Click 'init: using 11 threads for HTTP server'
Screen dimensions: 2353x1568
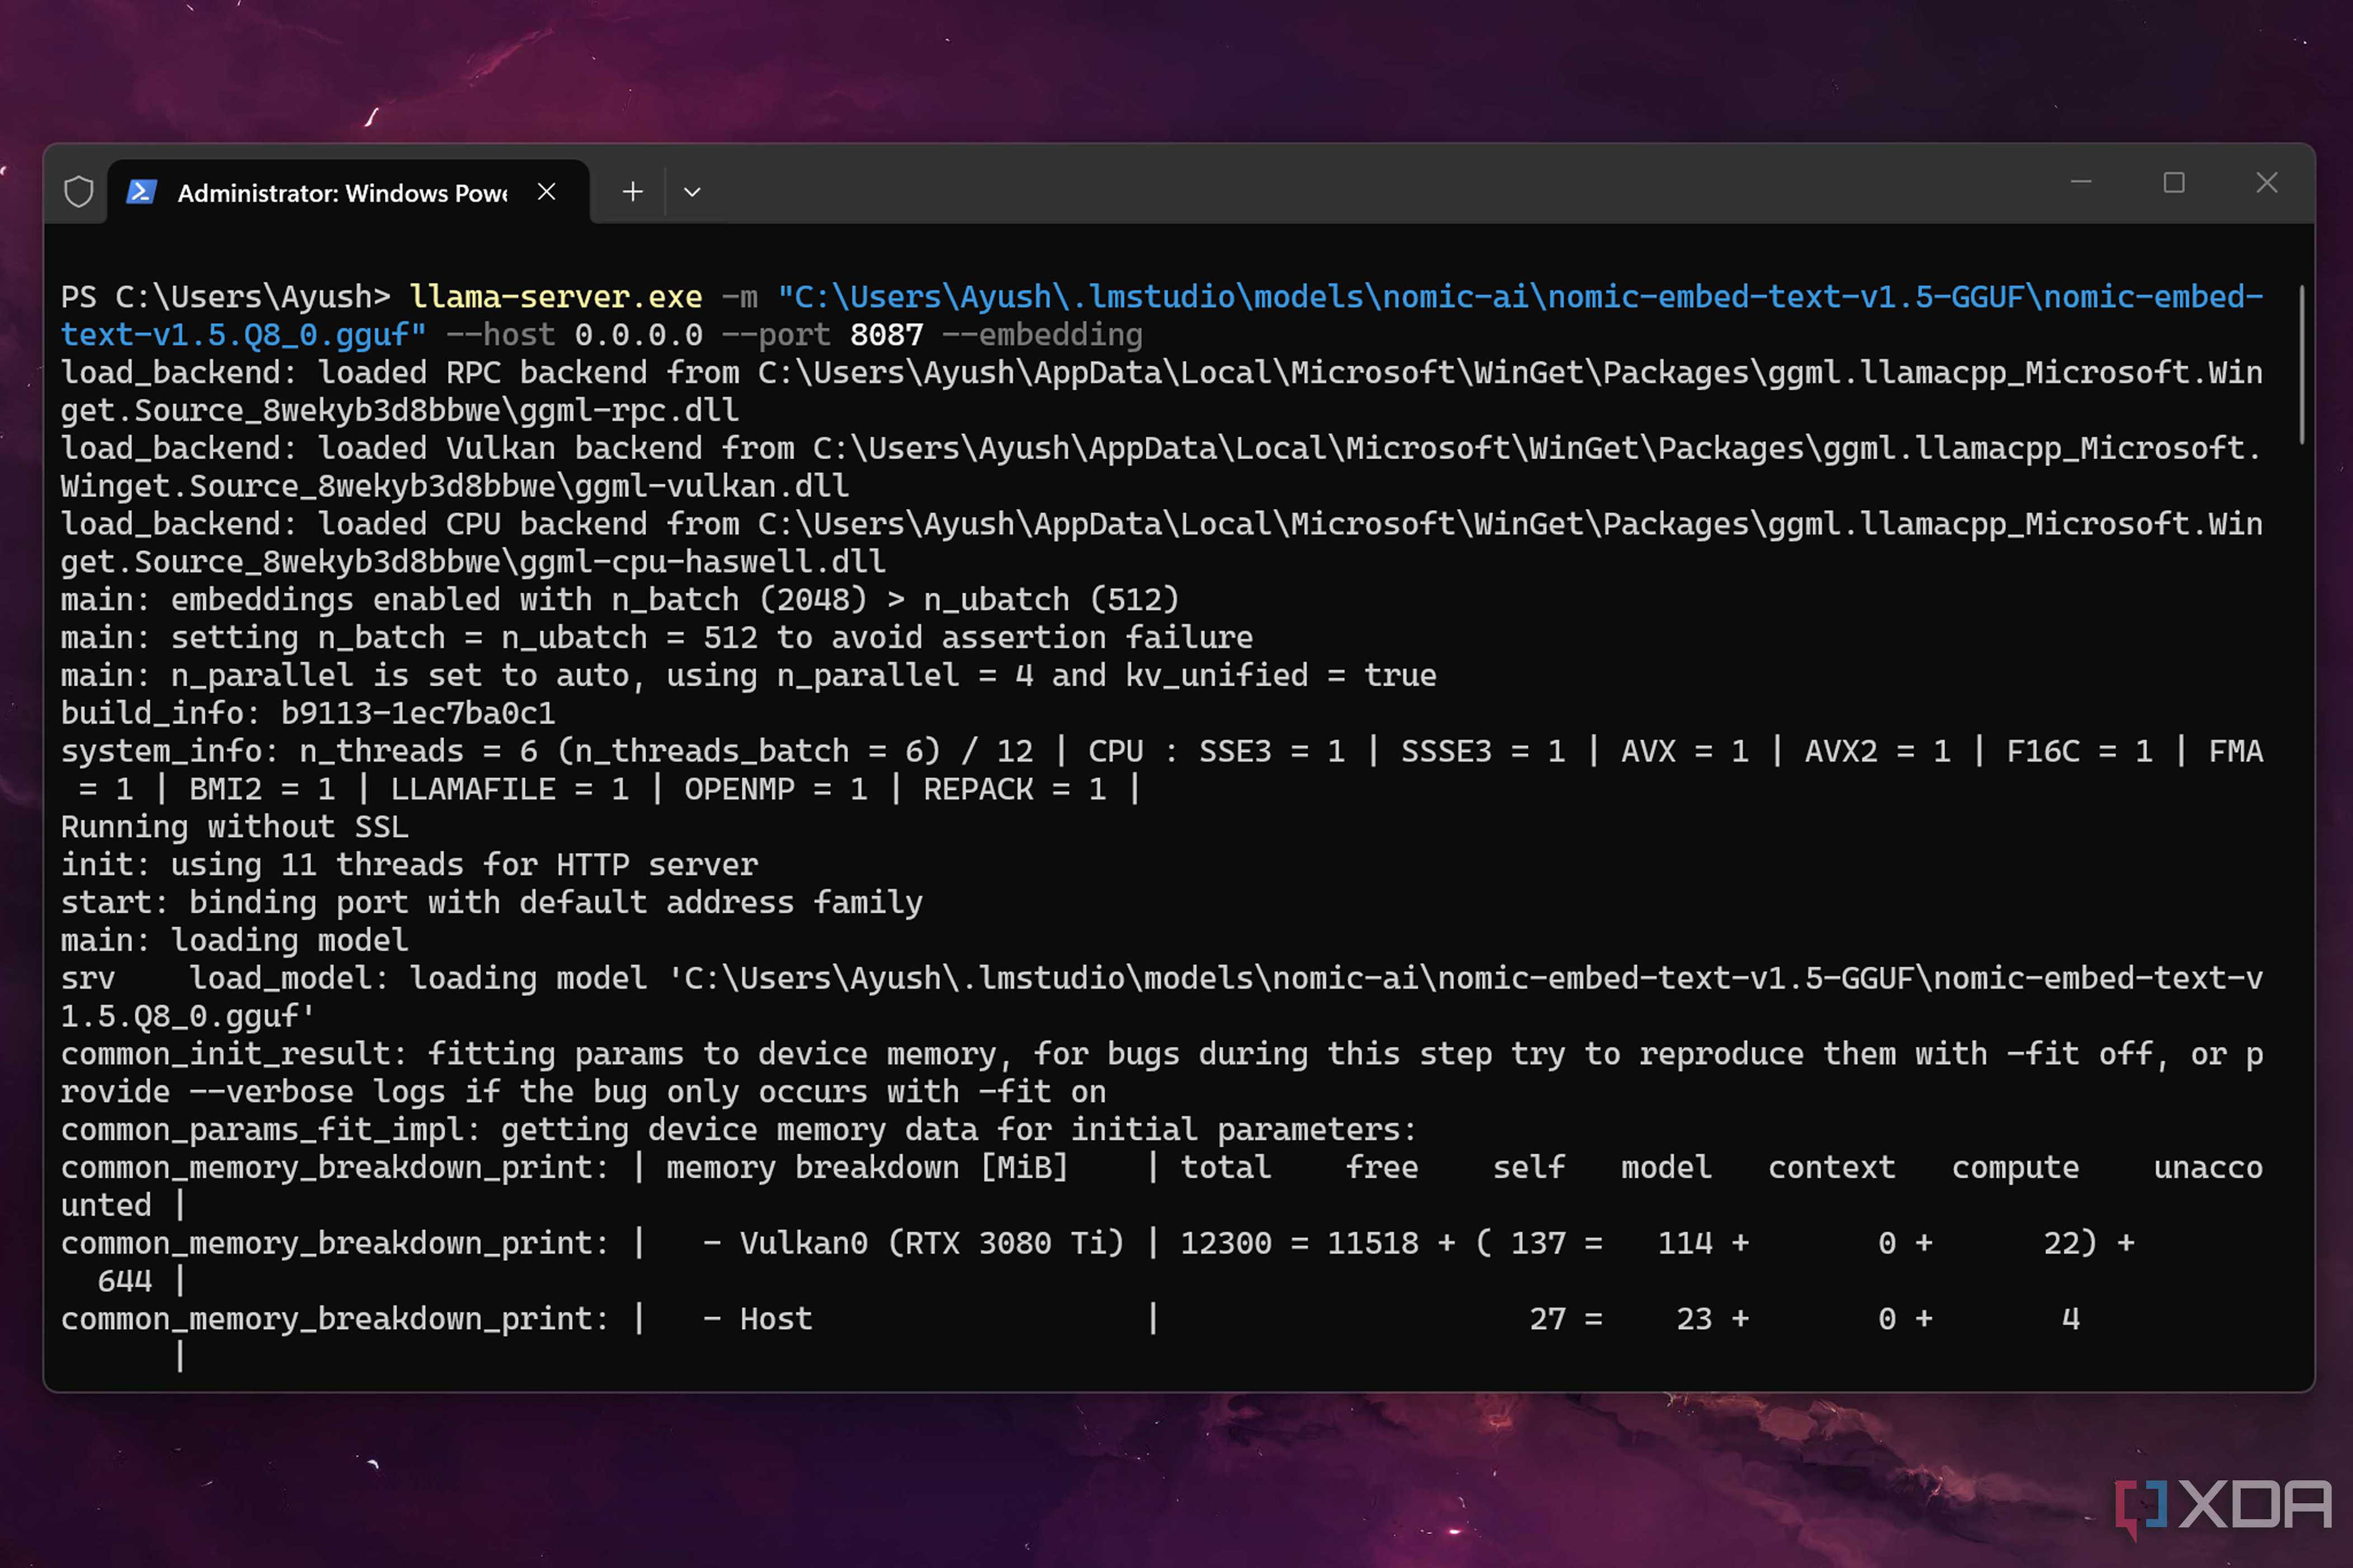(409, 865)
